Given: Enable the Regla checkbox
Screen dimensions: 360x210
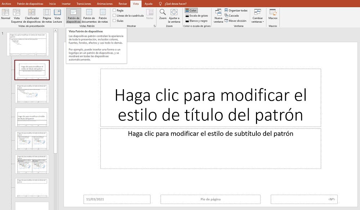Looking at the screenshot, I should pyautogui.click(x=114, y=10).
